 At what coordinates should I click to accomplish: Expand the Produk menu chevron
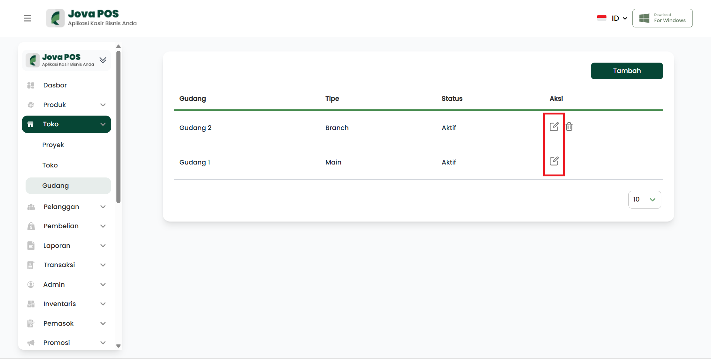pyautogui.click(x=103, y=105)
